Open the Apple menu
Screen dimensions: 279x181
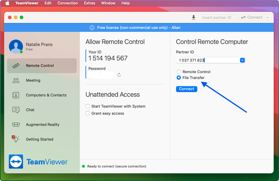pos(7,3)
